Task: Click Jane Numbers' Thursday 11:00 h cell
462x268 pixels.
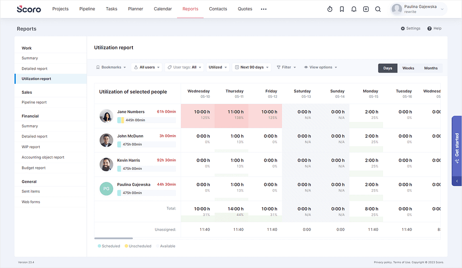Action: tap(231, 116)
